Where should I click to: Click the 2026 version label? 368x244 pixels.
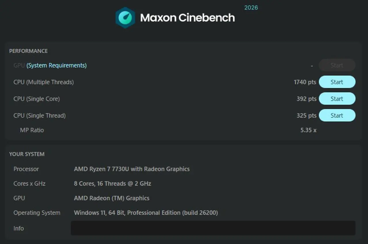(x=251, y=8)
